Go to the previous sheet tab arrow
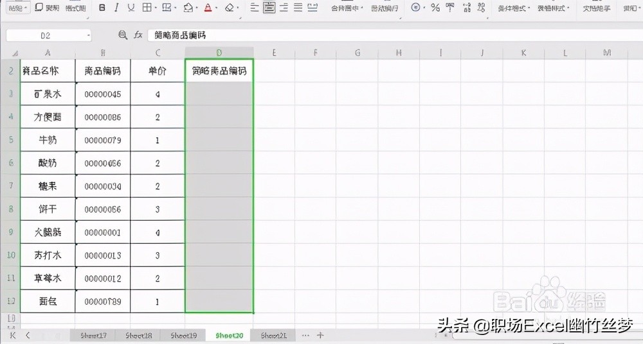The image size is (643, 344). pyautogui.click(x=28, y=336)
